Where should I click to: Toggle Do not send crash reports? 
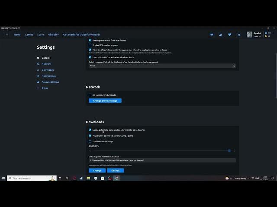[90, 95]
